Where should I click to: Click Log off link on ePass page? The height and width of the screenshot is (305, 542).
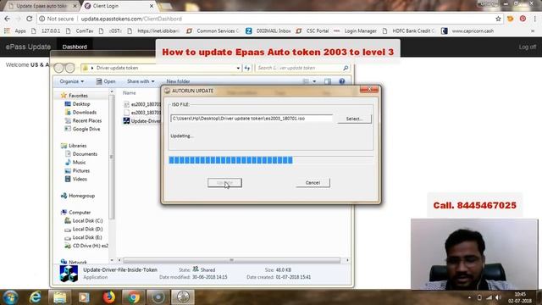coord(527,47)
